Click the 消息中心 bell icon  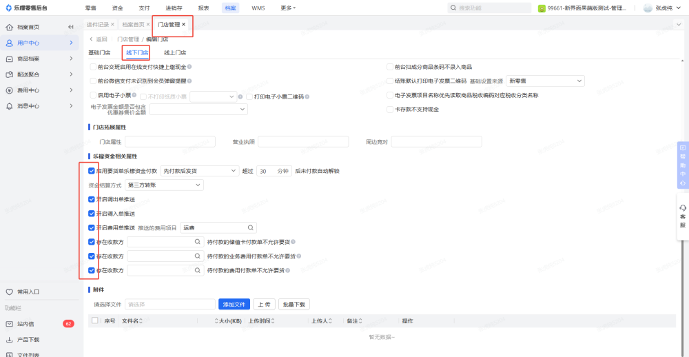[9, 106]
